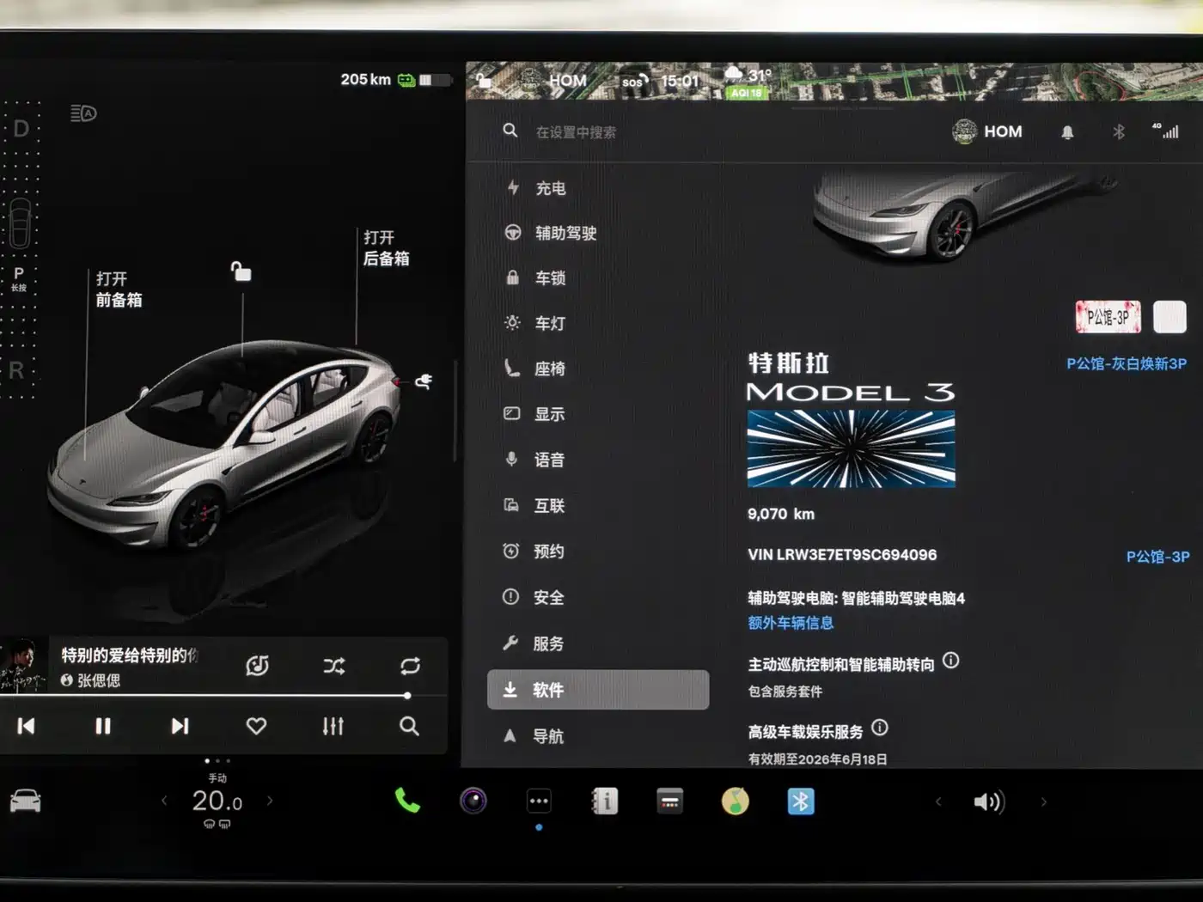Open the HOM driver profile

point(987,131)
